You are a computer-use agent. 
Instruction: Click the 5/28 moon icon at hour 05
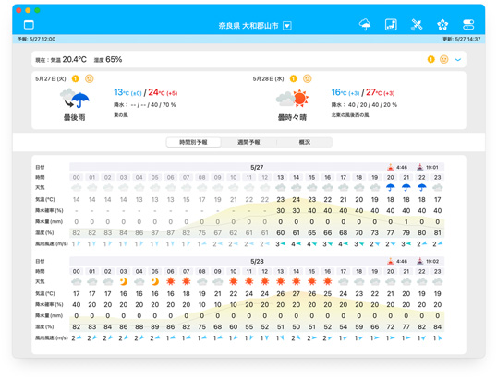click(154, 281)
